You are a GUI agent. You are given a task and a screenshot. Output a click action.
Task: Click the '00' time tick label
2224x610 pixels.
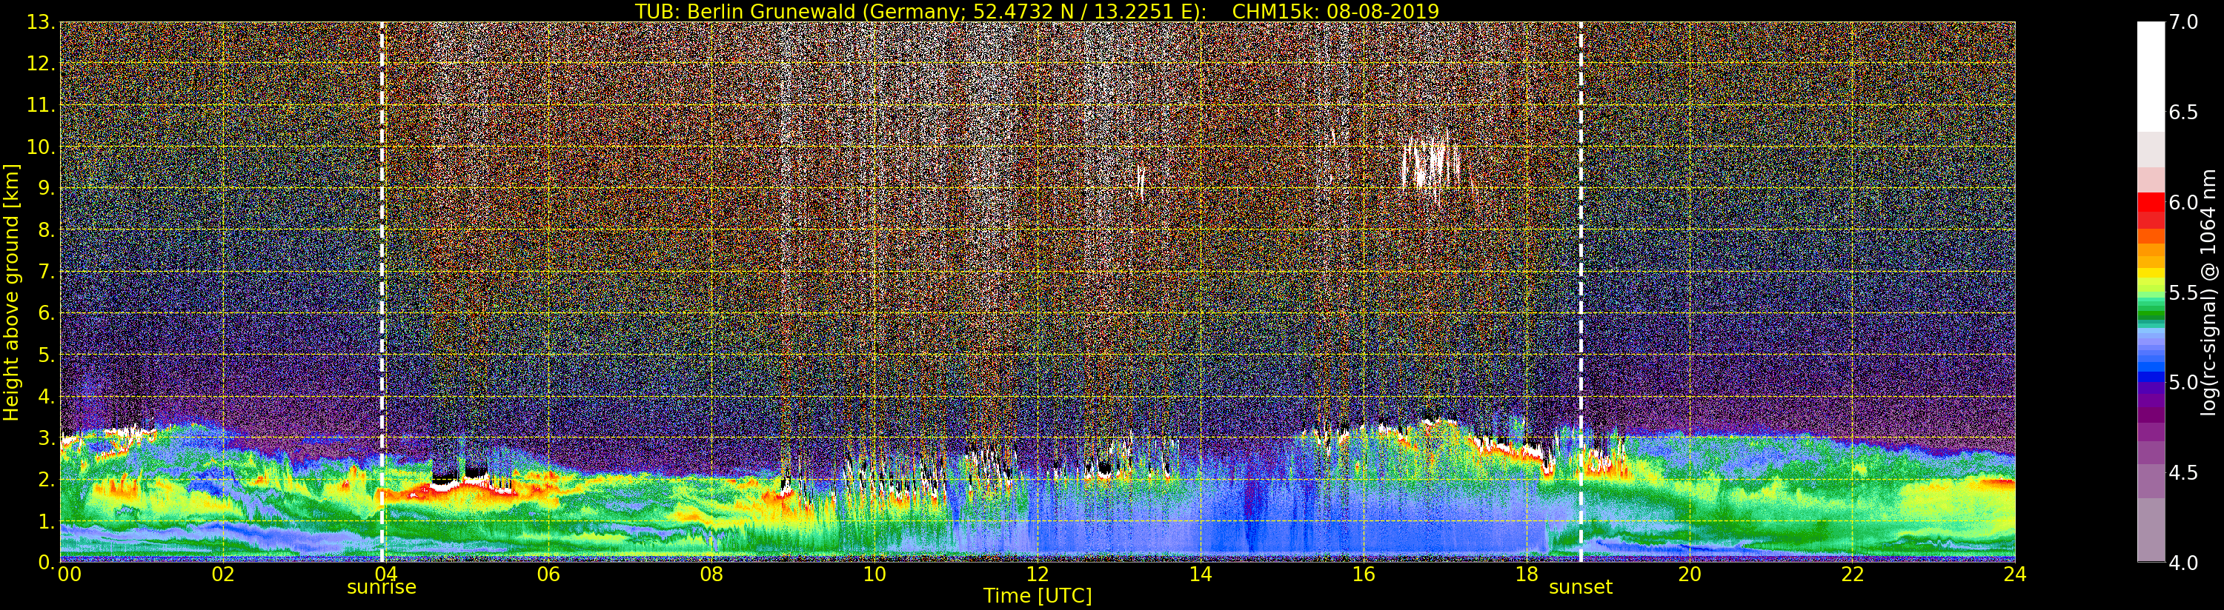[69, 574]
